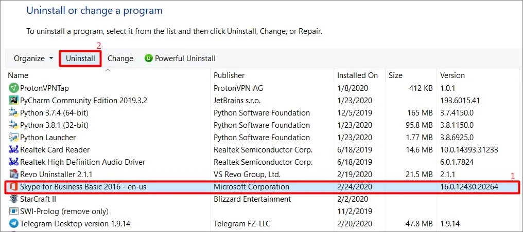Click the Uninstall toolbar button
This screenshot has height=232, width=523.
pyautogui.click(x=80, y=59)
